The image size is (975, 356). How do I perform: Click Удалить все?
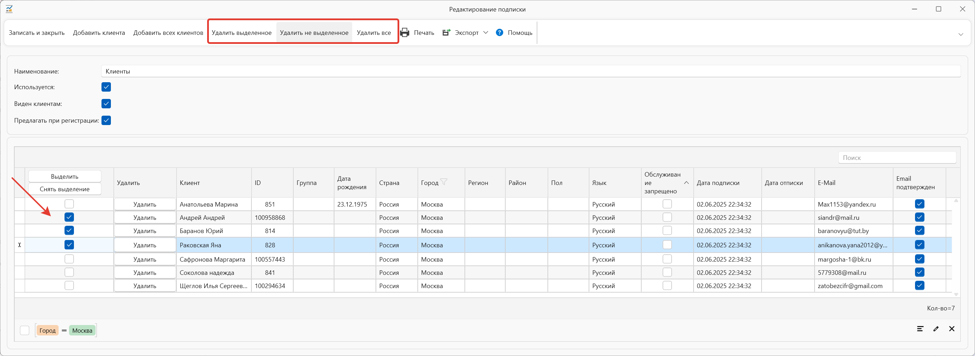pyautogui.click(x=373, y=33)
